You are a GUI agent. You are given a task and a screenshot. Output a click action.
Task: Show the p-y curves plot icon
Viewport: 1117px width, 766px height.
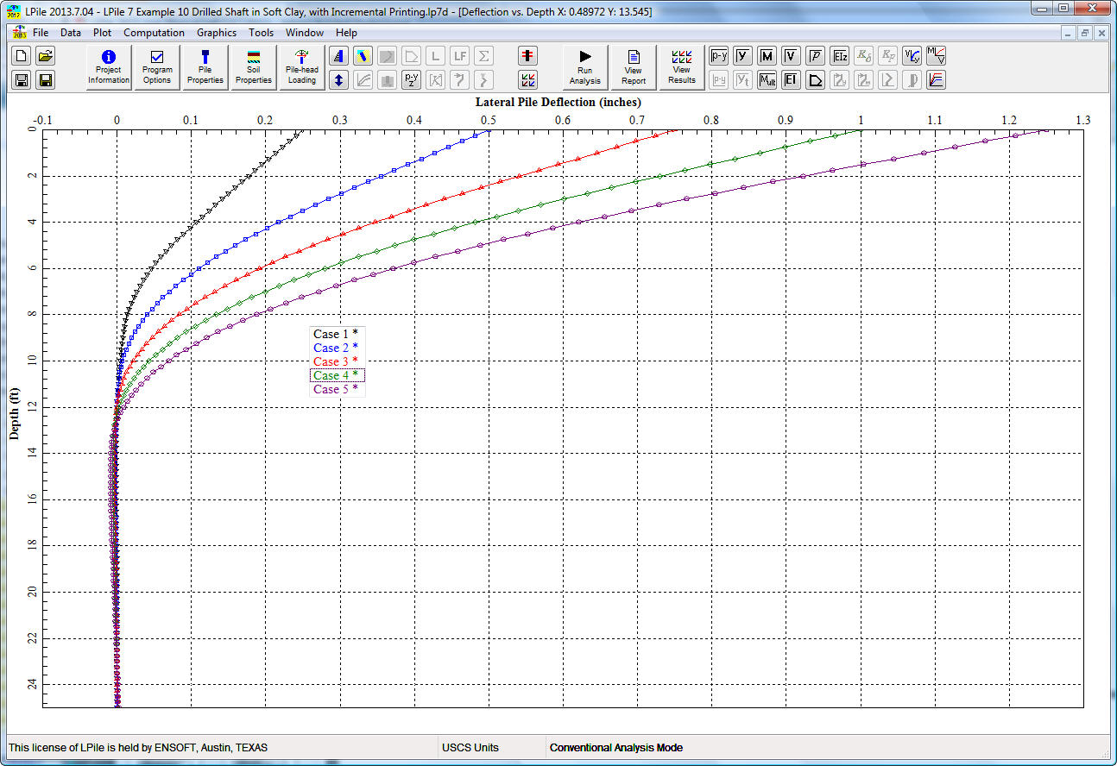(x=718, y=56)
